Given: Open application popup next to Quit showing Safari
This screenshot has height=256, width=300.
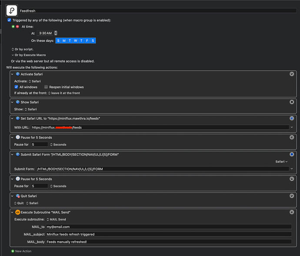Looking at the screenshot, I should 32,203.
